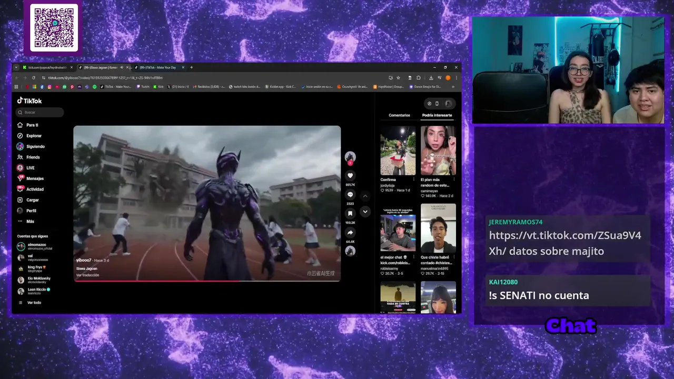This screenshot has width=674, height=379.
Task: Click the video progress bar
Action: pos(207,281)
